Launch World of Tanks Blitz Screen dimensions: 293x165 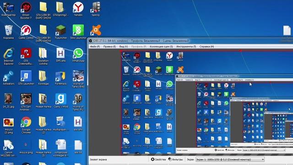pyautogui.click(x=78, y=79)
